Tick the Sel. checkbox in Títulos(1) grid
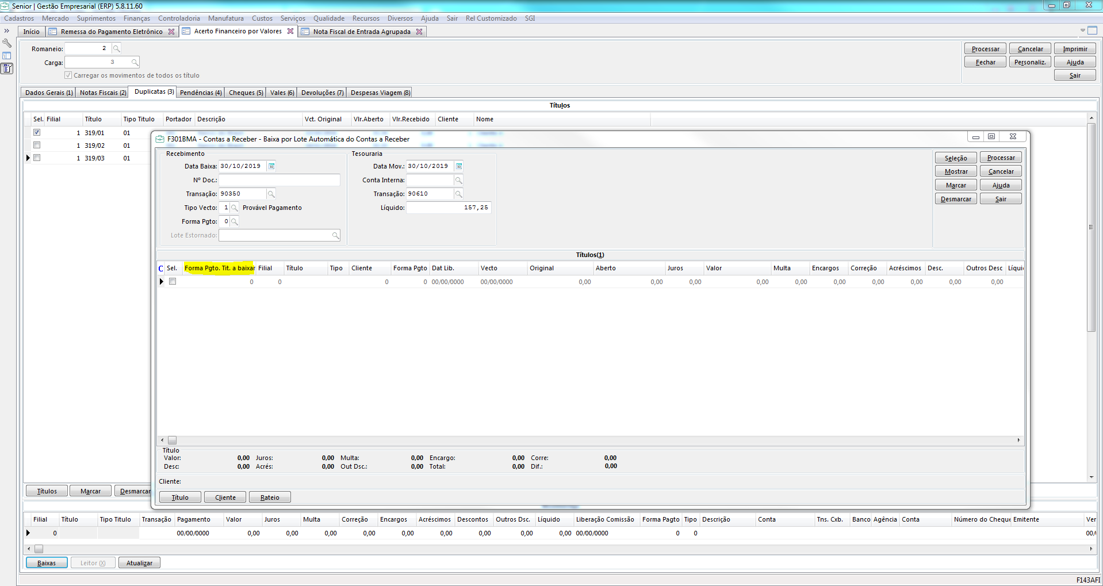Image resolution: width=1103 pixels, height=586 pixels. coord(173,282)
